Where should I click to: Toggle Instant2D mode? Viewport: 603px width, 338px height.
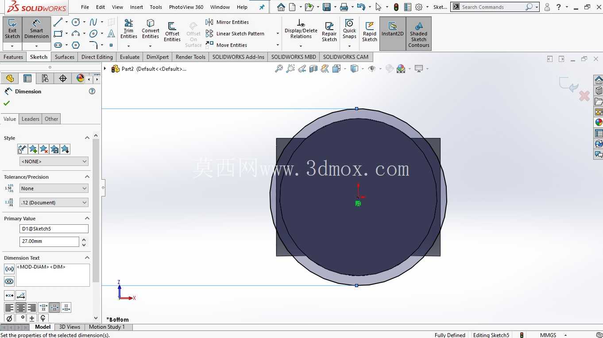[x=393, y=34]
